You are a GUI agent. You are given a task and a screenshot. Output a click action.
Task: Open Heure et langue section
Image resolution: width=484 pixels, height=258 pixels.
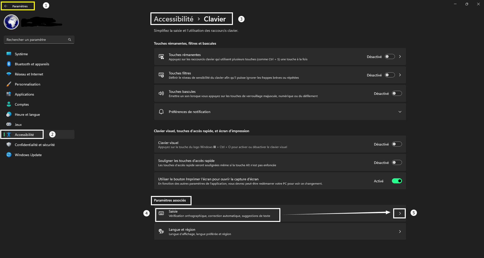(27, 114)
